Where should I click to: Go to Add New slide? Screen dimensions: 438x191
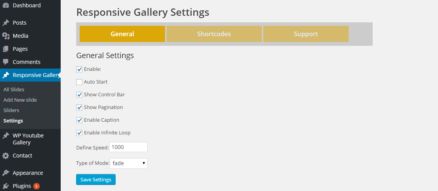click(x=20, y=100)
